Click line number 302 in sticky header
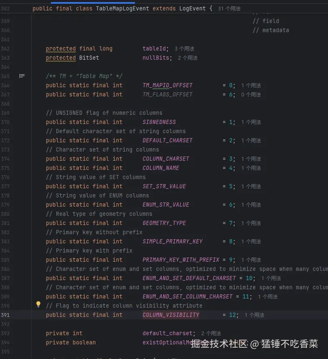Image resolution: width=328 pixels, height=359 pixels. coord(5,9)
